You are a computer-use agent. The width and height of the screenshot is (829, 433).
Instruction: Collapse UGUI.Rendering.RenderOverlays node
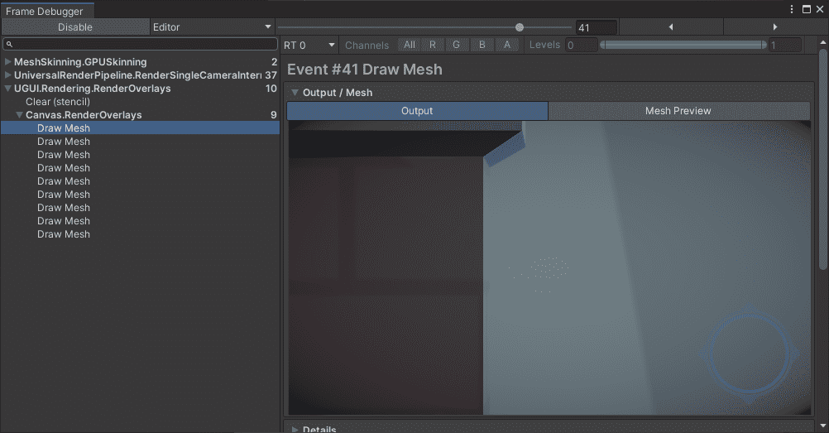(8, 89)
